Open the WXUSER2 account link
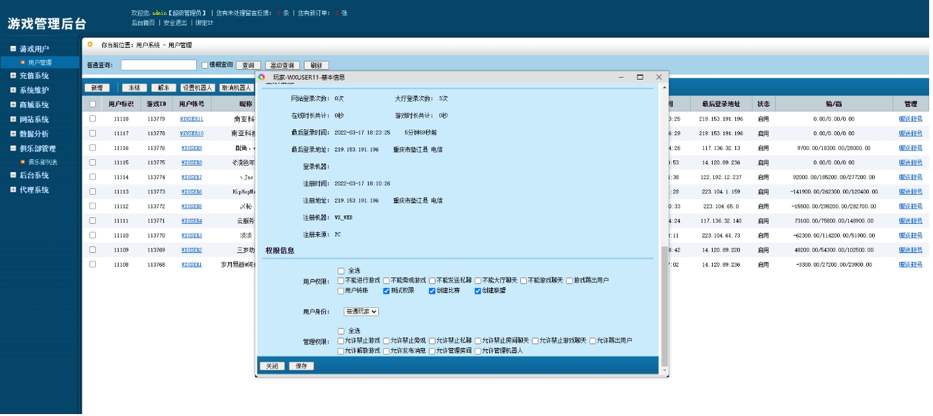This screenshot has width=933, height=416. click(x=192, y=250)
